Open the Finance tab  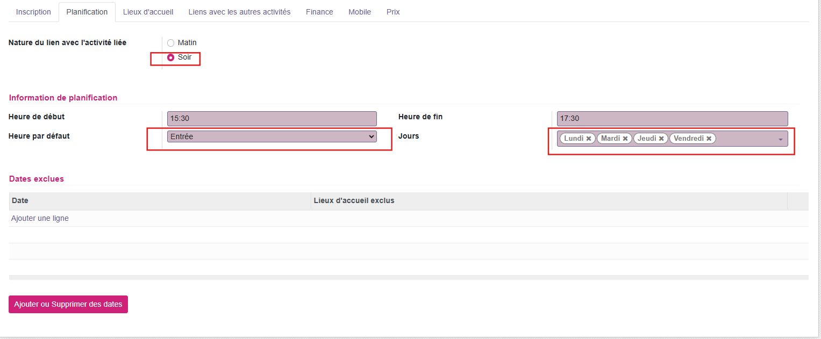[x=319, y=12]
